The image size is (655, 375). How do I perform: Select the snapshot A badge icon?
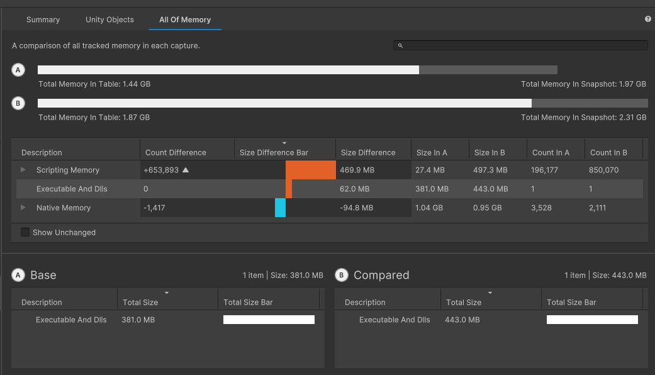[18, 70]
